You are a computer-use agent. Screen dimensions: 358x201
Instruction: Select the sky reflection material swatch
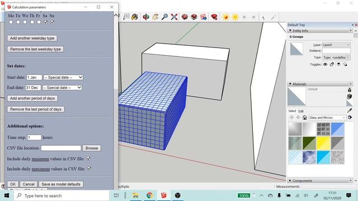coord(309,157)
